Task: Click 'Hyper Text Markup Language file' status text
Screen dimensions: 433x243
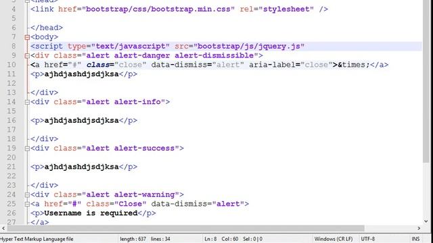Action: click(37, 239)
